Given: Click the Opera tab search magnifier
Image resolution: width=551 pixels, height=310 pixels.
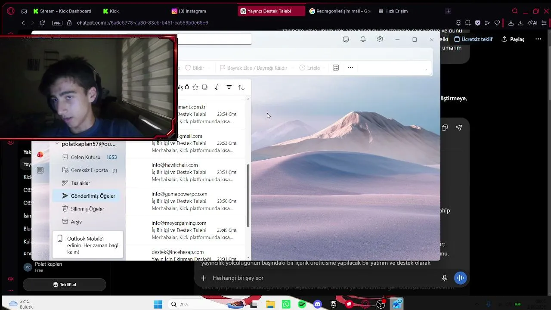Looking at the screenshot, I should (515, 11).
